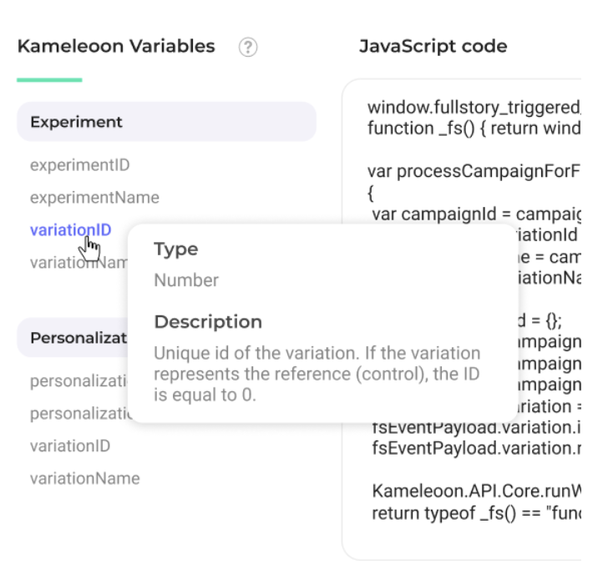Insert variationName from the Personalization section
This screenshot has width=613, height=579.
(85, 478)
